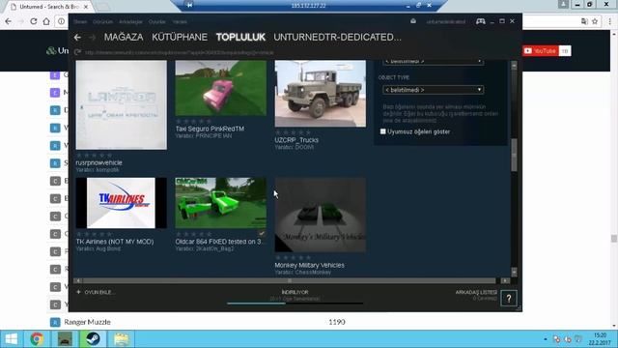The image size is (618, 348).
Task: Click Steam's vertical scrollbar up arrow
Action: coord(514,66)
